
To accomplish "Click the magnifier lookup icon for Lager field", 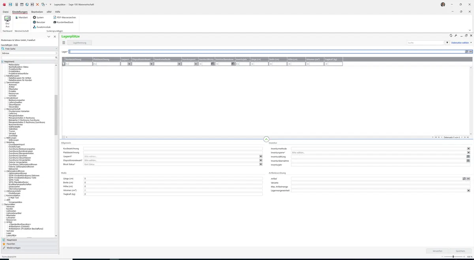I will click(466, 52).
